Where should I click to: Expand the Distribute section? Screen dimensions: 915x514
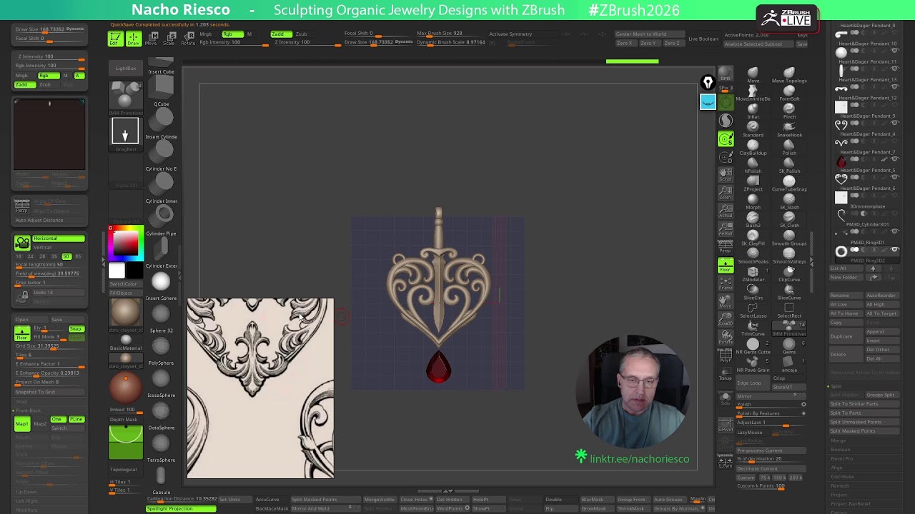coord(843,477)
